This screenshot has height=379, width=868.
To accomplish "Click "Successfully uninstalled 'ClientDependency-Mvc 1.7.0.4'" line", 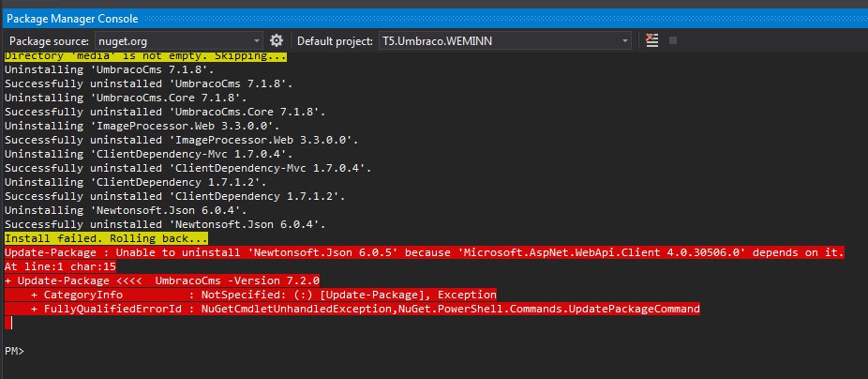I will pos(187,168).
